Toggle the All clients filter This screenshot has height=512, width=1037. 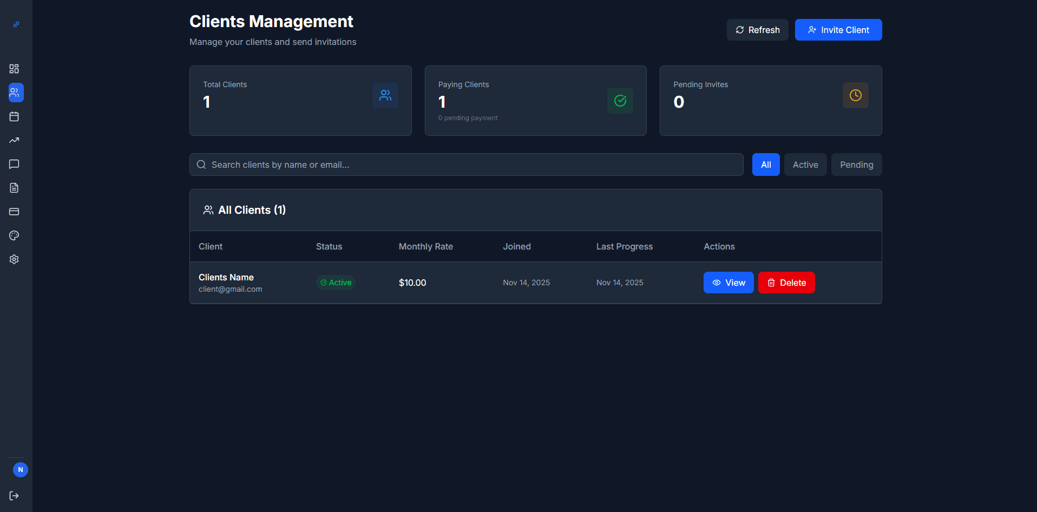(x=765, y=164)
